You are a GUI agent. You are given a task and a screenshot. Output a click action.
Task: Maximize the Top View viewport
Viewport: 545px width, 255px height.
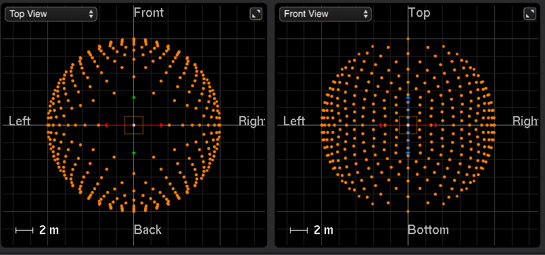256,14
